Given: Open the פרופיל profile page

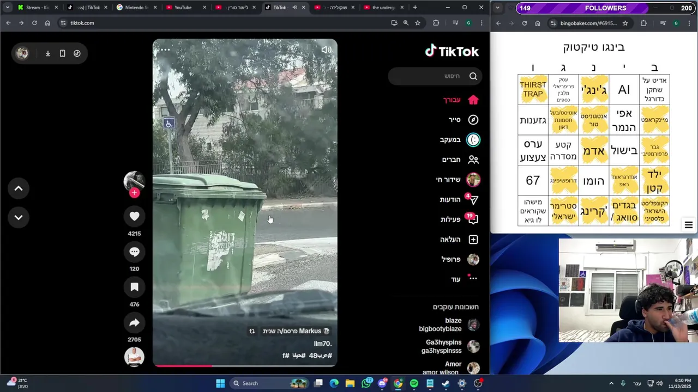Looking at the screenshot, I should click(460, 259).
